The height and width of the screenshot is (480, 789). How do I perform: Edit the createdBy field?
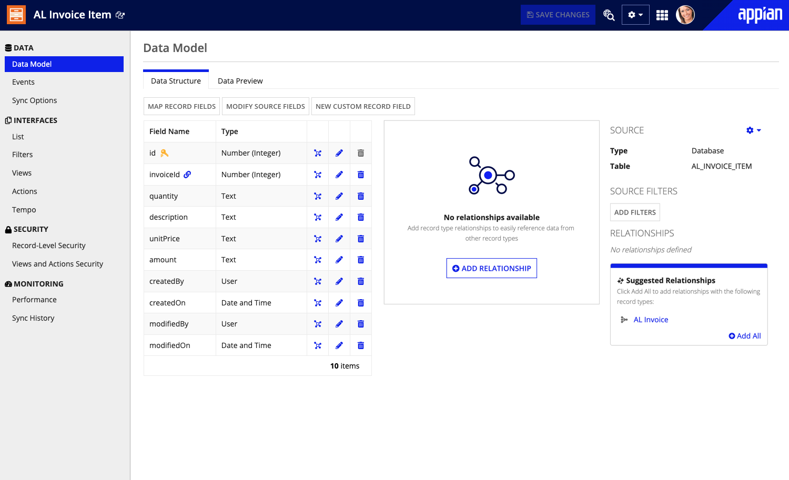[x=339, y=281]
